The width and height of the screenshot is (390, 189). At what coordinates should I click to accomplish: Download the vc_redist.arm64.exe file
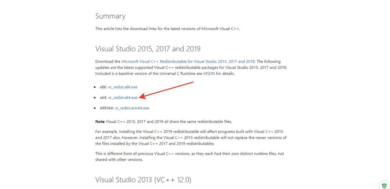(x=132, y=108)
